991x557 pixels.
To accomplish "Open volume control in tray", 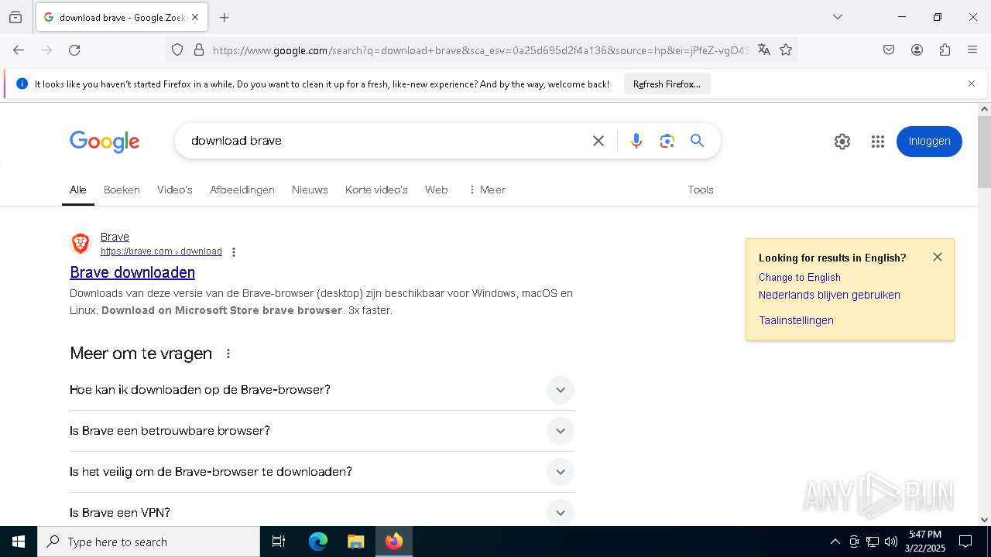I will [891, 542].
